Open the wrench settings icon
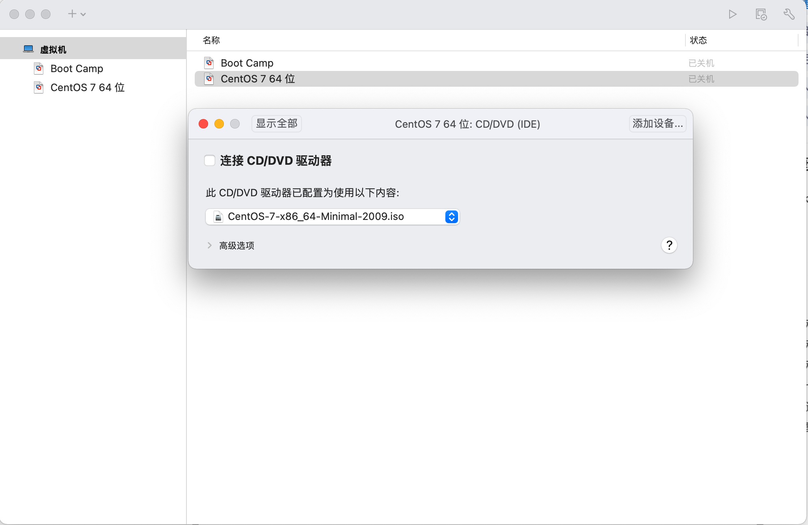808x525 pixels. click(789, 15)
